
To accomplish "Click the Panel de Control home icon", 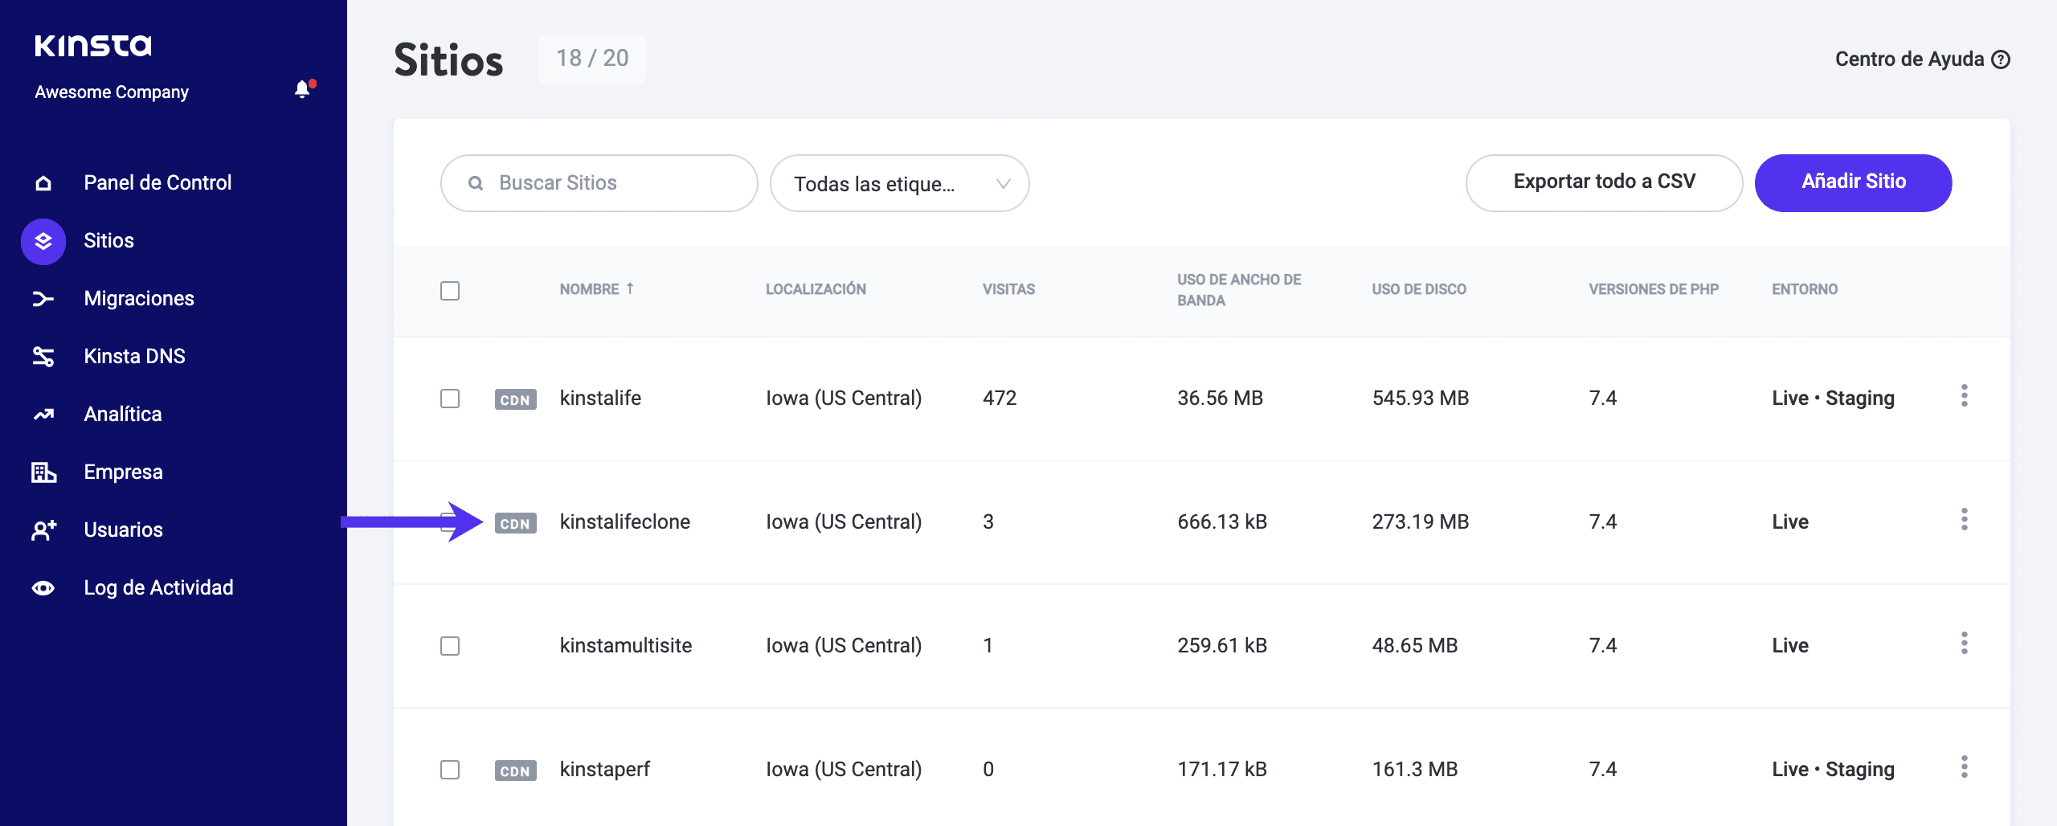I will (x=43, y=183).
